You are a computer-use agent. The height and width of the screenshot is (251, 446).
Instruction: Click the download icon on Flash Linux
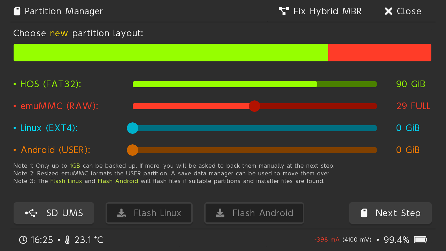pos(121,213)
